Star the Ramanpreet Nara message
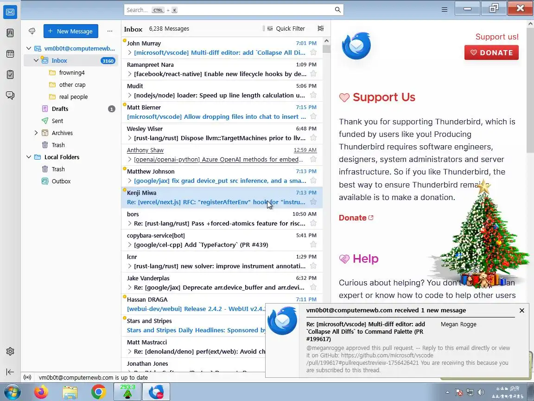This screenshot has width=534, height=401. tap(313, 74)
